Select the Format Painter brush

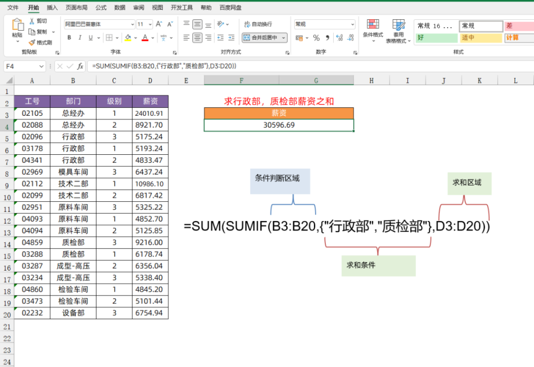click(x=32, y=42)
